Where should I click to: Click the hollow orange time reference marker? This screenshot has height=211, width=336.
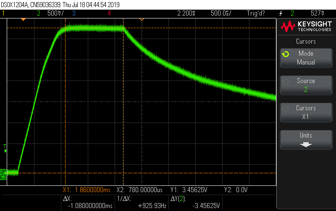142,20
